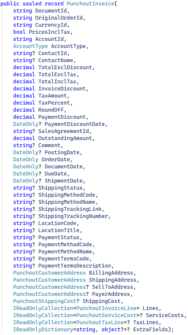The image size is (188, 335).
Task: Click the LocationCode parameter
Action: pos(57,223)
